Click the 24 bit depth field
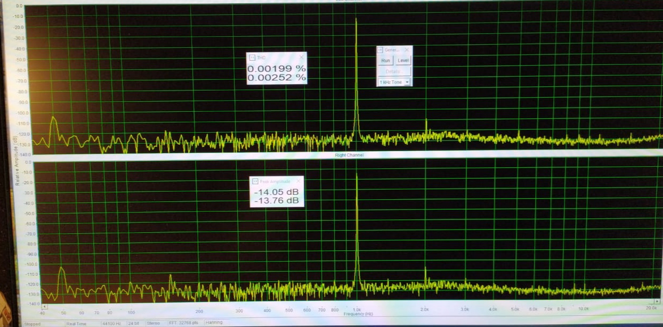This screenshot has height=327, width=663. 134,323
